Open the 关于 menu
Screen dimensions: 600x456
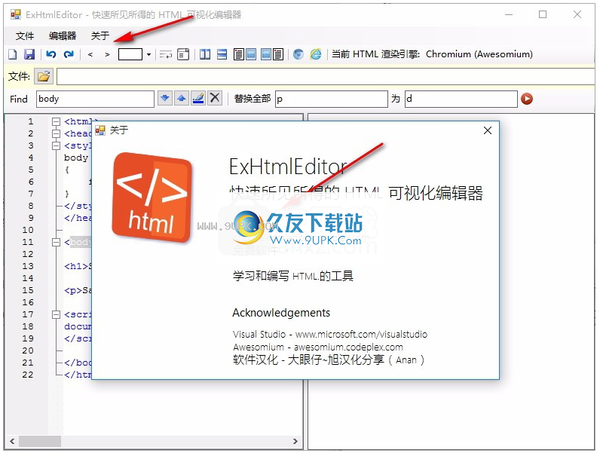tap(100, 36)
